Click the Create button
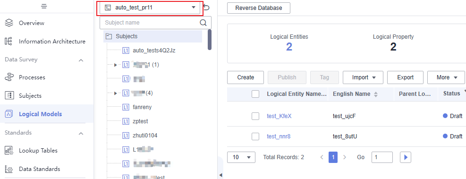466x179 pixels. (x=246, y=77)
